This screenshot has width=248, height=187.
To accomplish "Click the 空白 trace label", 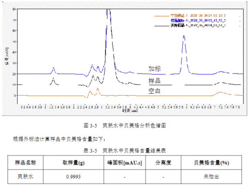I will [155, 91].
